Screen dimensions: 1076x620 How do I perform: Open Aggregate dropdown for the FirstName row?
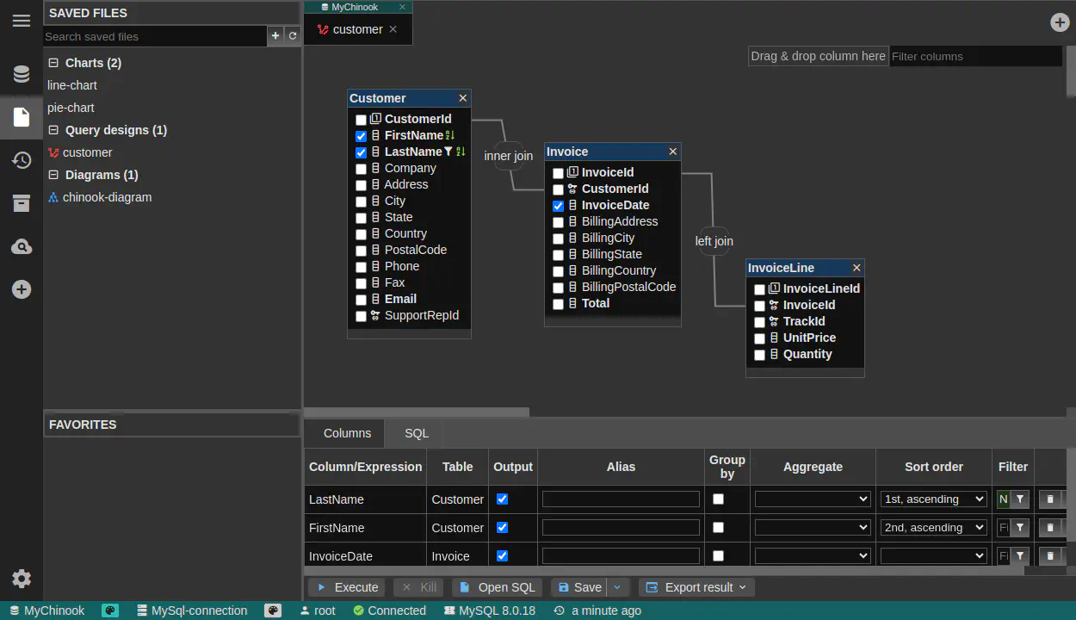tap(813, 528)
